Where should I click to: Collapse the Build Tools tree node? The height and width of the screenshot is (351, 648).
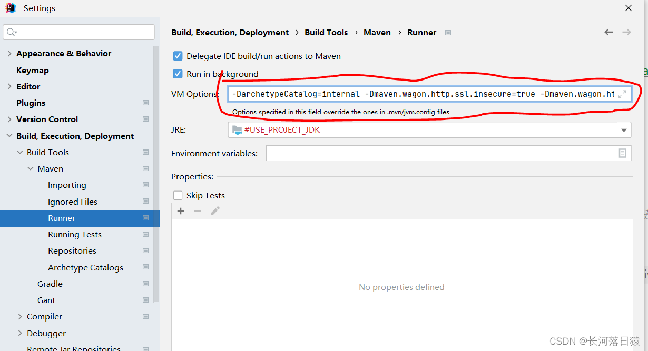tap(20, 153)
